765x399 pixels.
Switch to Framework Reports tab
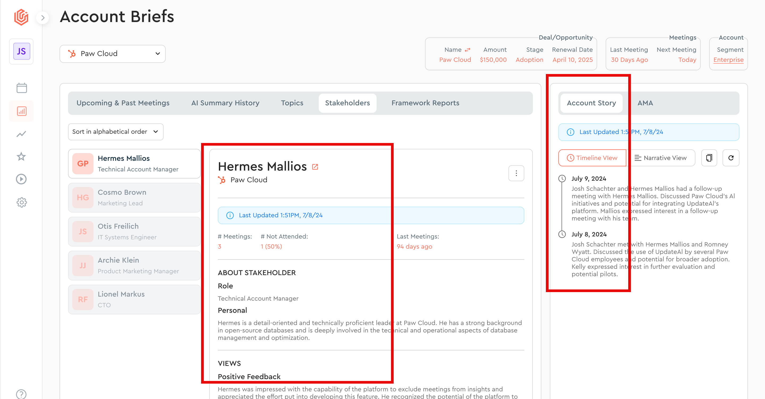pos(425,103)
